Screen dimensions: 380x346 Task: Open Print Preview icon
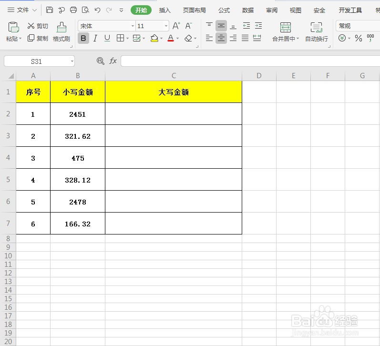(x=85, y=10)
